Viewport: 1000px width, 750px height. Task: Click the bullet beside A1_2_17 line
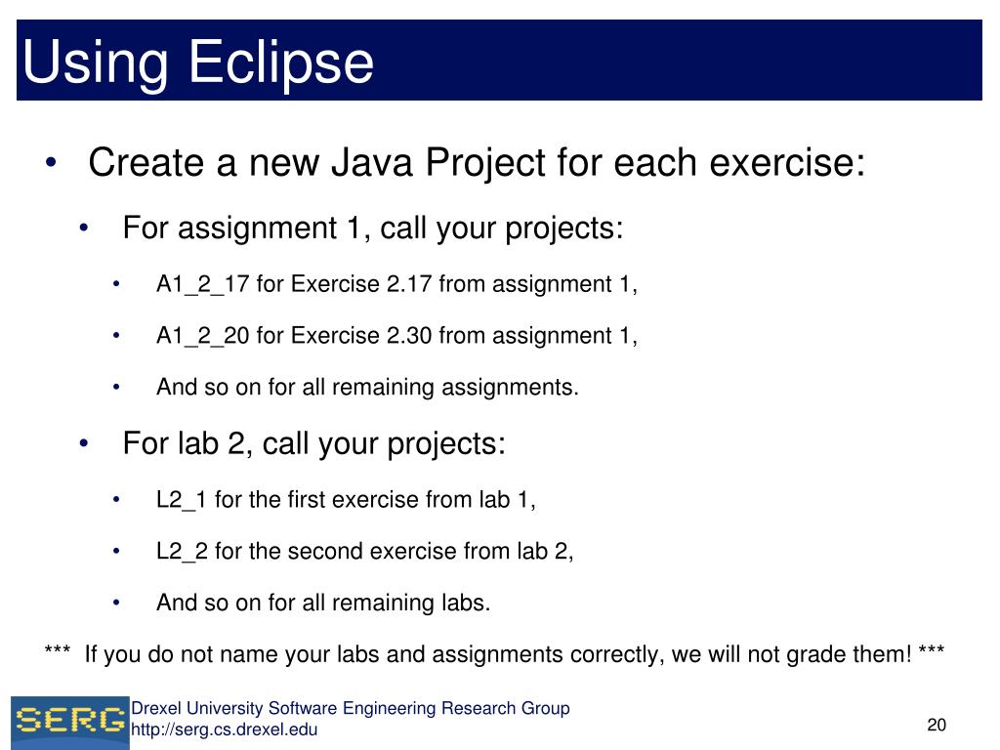click(x=116, y=284)
